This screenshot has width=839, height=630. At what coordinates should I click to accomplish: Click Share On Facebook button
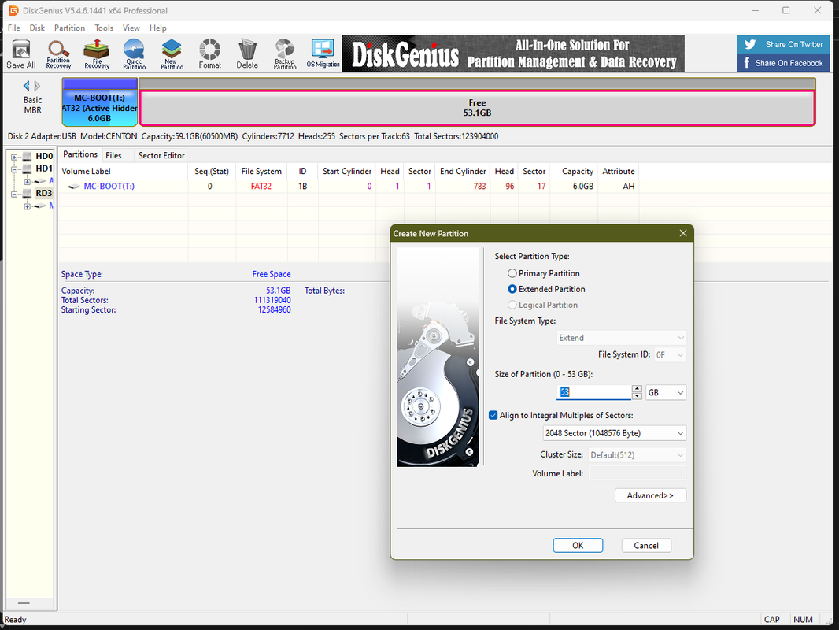(x=783, y=63)
